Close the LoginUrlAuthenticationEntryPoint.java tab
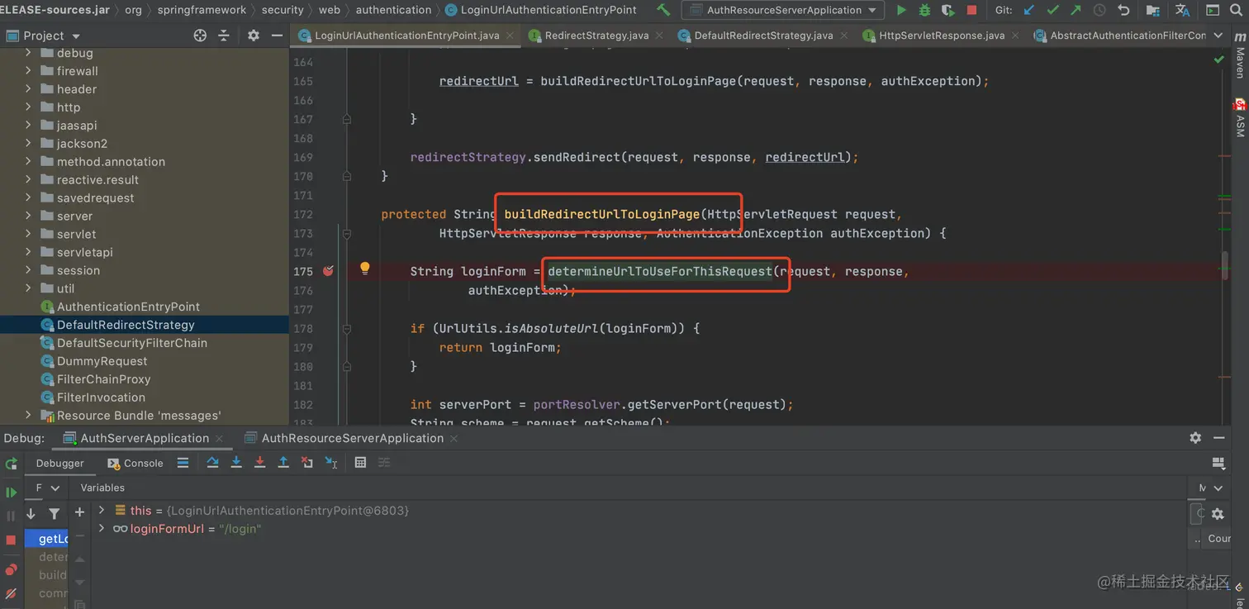 point(509,36)
